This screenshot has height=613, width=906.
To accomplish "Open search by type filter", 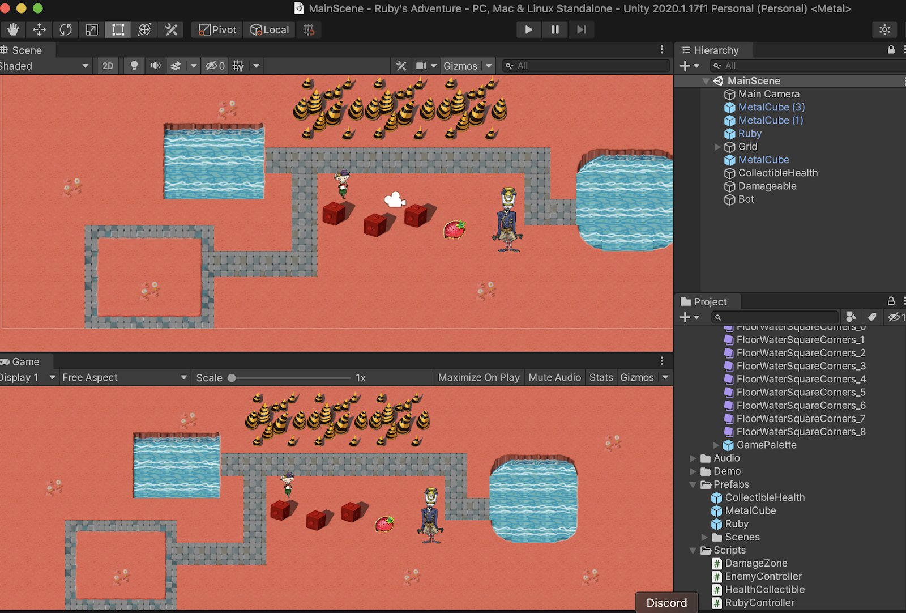I will (851, 317).
